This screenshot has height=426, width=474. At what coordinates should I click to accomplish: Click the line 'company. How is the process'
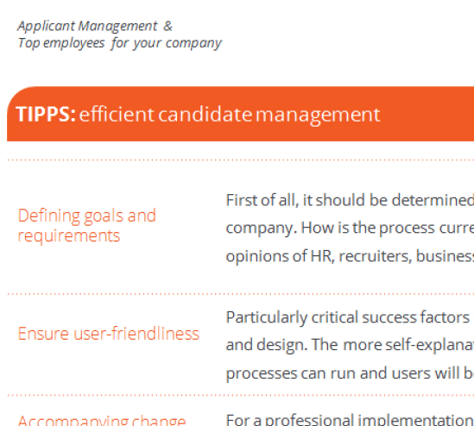click(350, 228)
